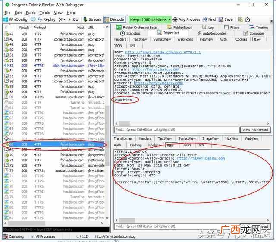Open the Find binoculars tool
The width and height of the screenshot is (276, 242).
pos(209,19)
